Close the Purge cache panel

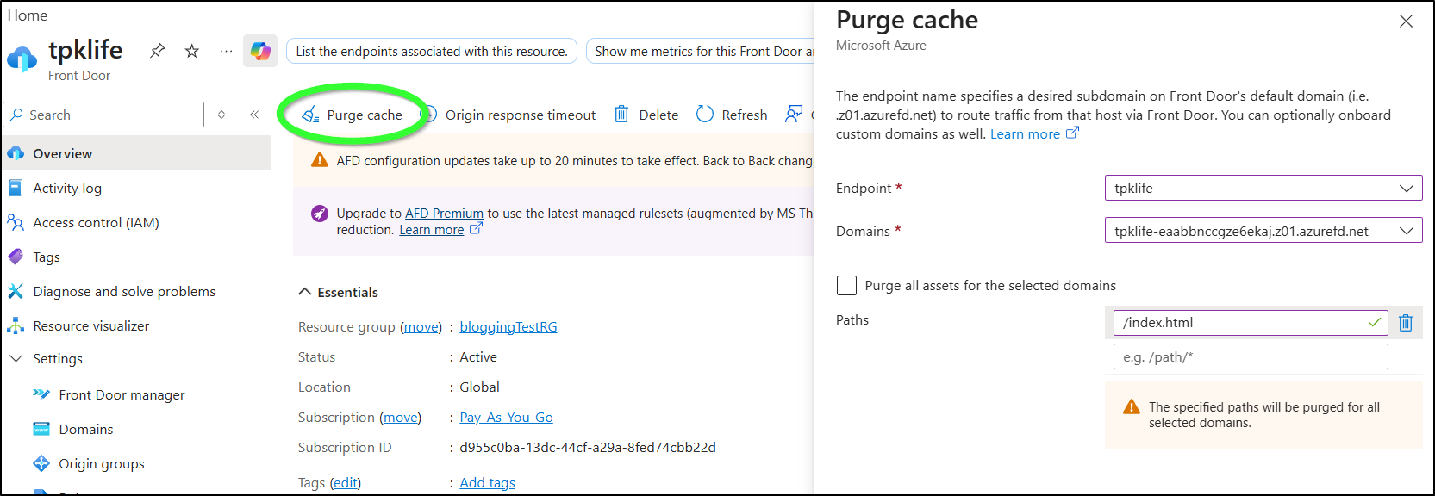pos(1406,22)
